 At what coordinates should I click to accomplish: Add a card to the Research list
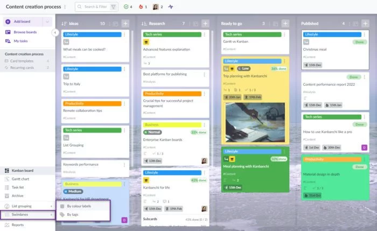coord(205,24)
